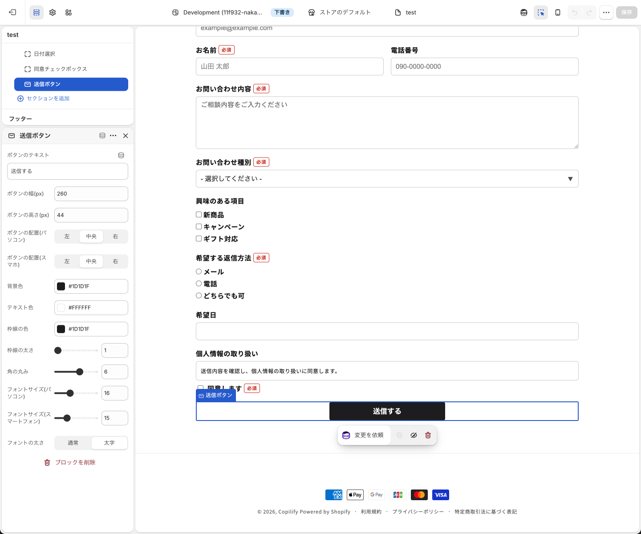
Task: Open the Development theme selector
Action: click(233, 12)
